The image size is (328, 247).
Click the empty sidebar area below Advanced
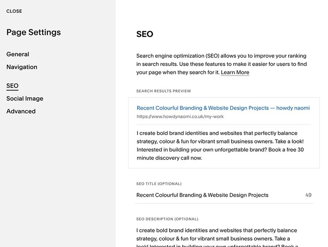tap(56, 180)
